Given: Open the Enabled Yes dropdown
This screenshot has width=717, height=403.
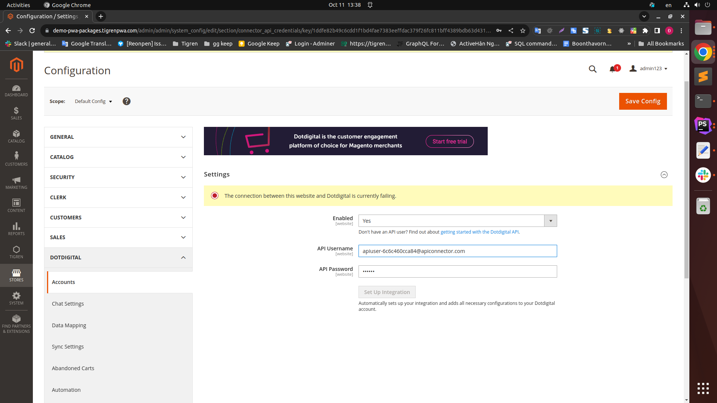Looking at the screenshot, I should pyautogui.click(x=457, y=221).
